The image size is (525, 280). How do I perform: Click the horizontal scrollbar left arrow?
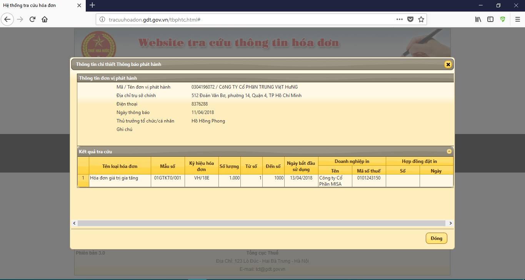[74, 223]
